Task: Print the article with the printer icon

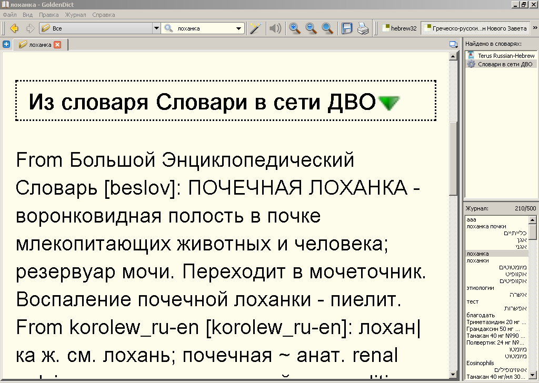Action: tap(363, 28)
